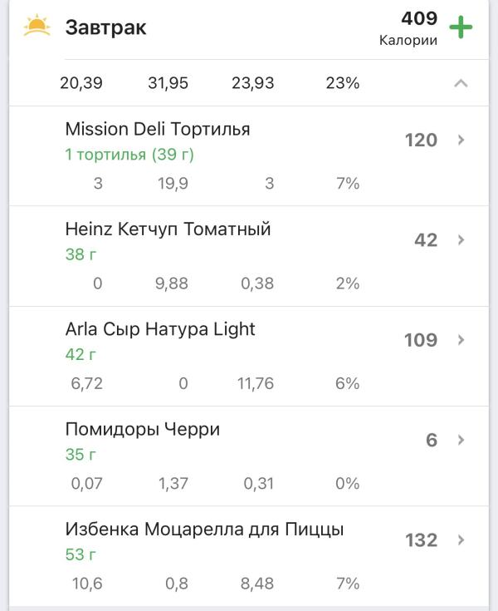Edit the 35 г cherry tomato portion

click(x=81, y=455)
